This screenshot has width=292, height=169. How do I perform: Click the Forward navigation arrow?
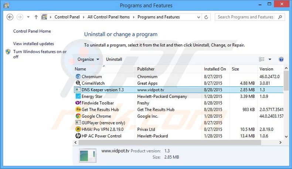tap(20, 17)
